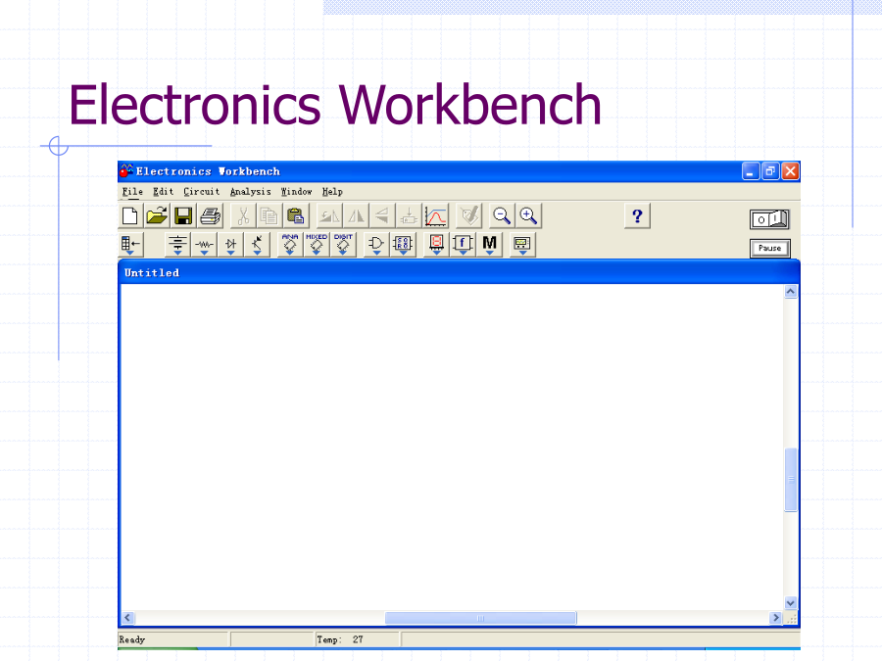This screenshot has height=661, width=882.
Task: Close the Electronics Workbench window
Action: pyautogui.click(x=790, y=171)
